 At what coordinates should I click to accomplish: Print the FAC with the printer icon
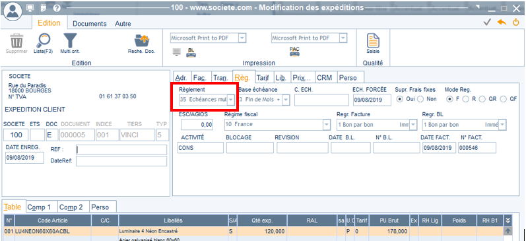click(x=294, y=52)
